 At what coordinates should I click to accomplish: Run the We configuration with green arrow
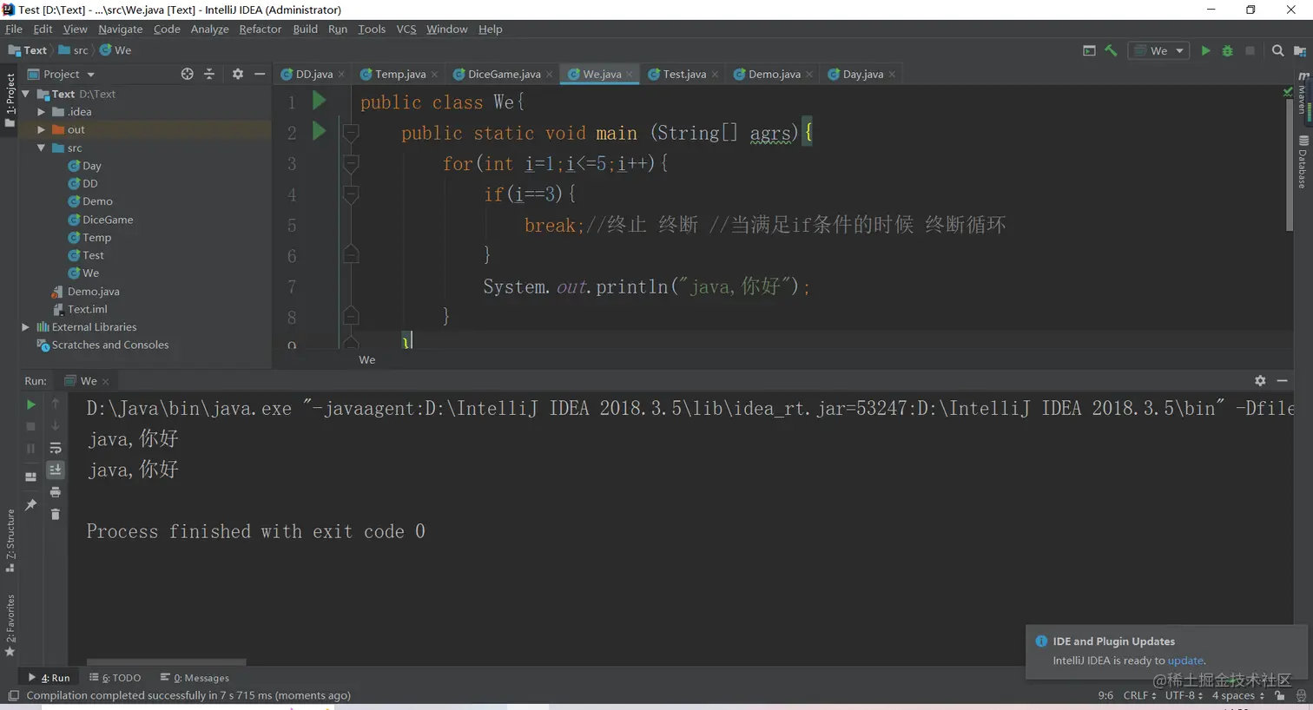tap(1205, 51)
